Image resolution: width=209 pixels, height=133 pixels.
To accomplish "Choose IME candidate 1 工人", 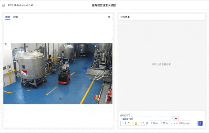I will click(126, 123).
